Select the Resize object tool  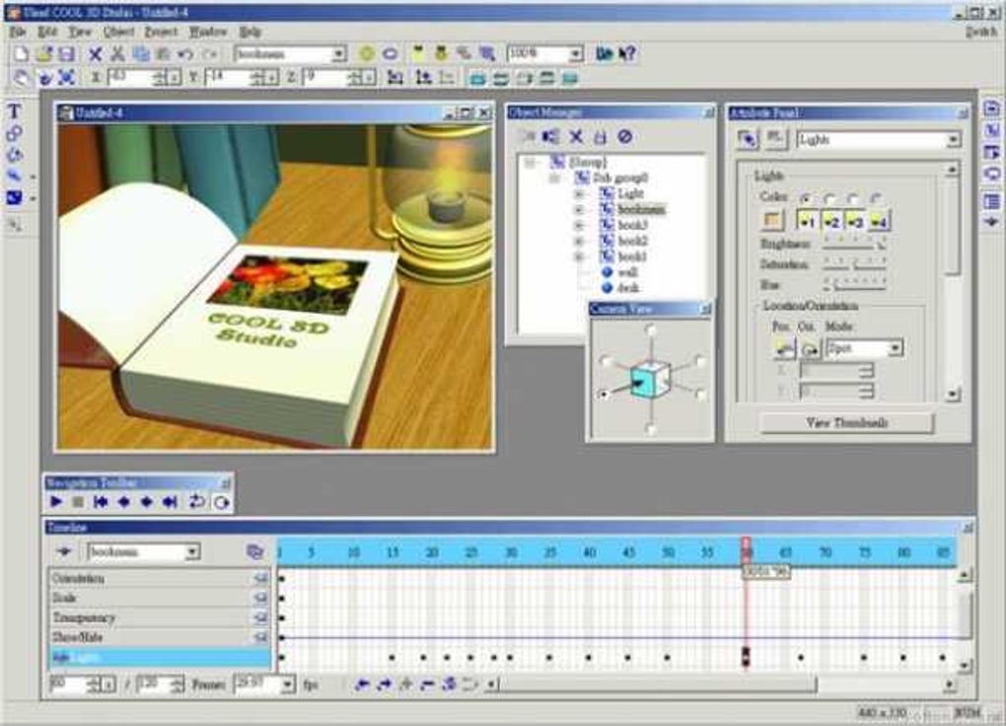click(67, 78)
